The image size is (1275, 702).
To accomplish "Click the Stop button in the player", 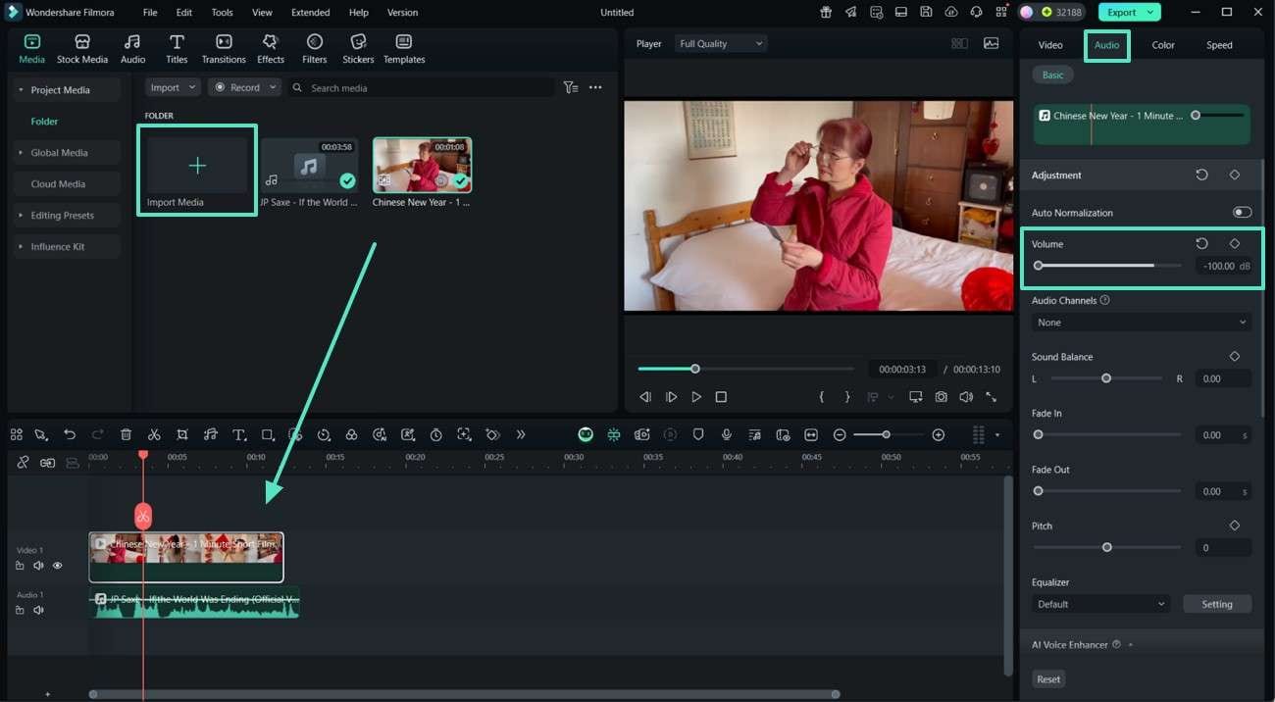I will pos(721,397).
